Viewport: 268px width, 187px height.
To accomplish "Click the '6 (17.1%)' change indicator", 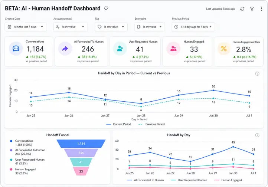I will tap(140, 57).
